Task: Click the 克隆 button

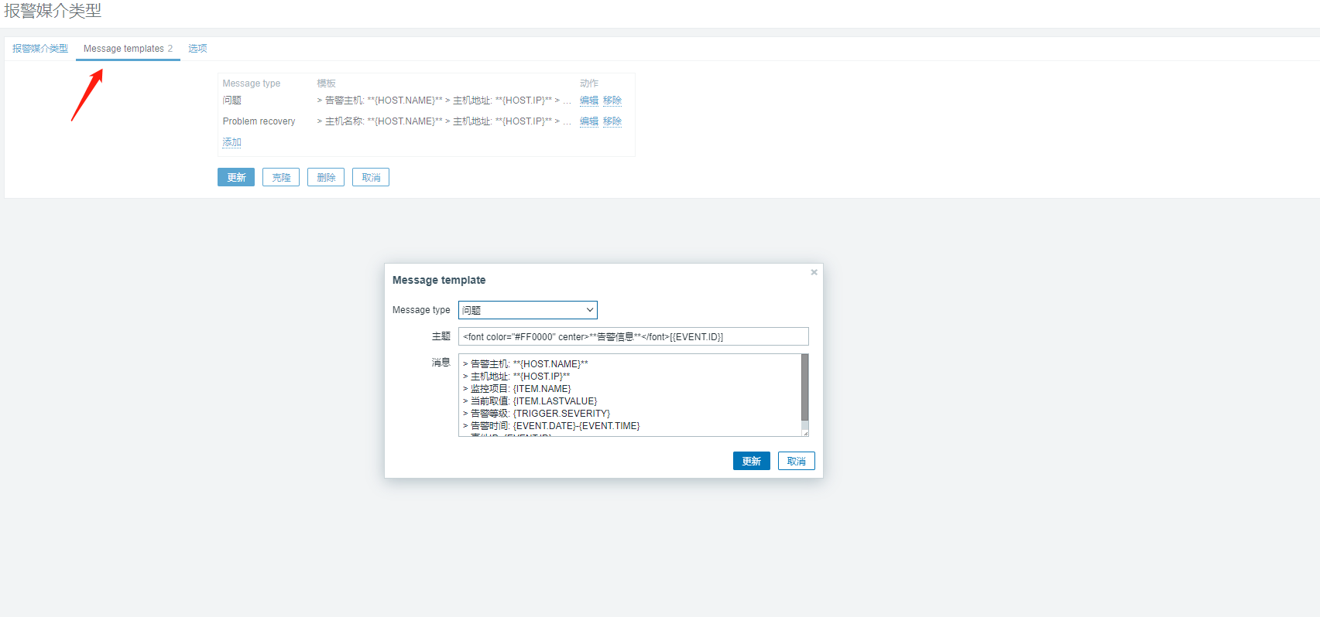Action: tap(281, 178)
